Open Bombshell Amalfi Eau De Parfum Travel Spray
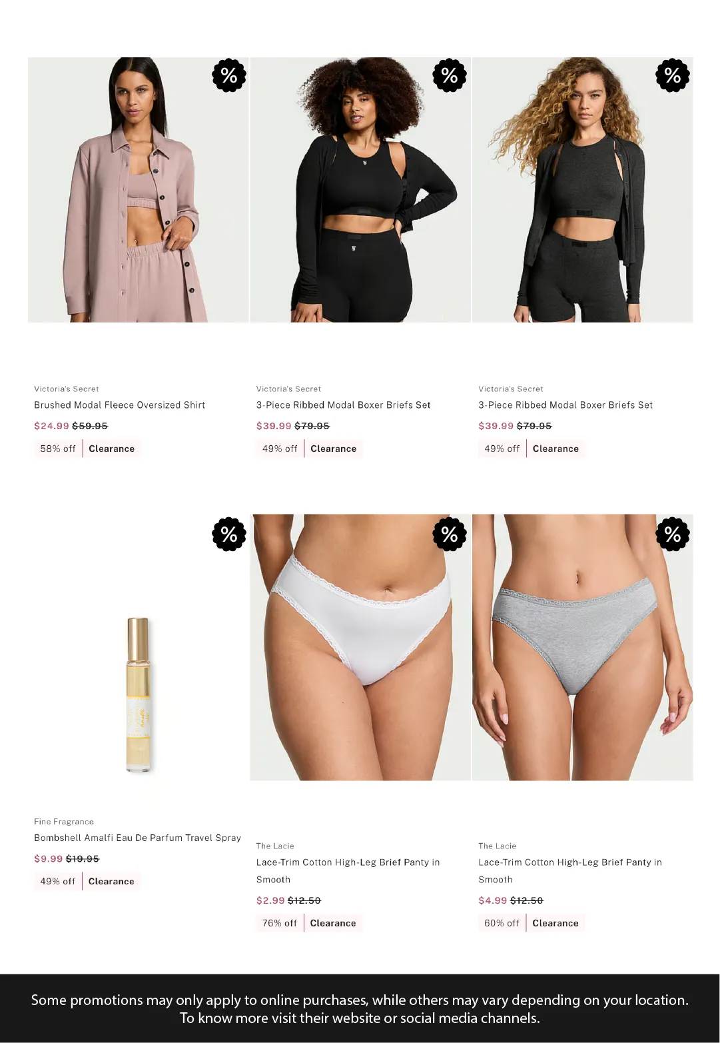The width and height of the screenshot is (720, 1043). point(138,838)
